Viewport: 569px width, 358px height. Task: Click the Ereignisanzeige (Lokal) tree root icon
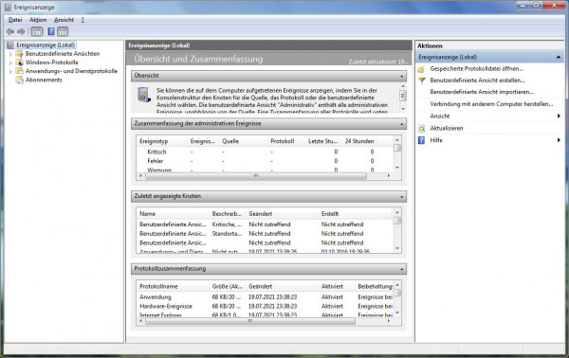coord(10,45)
